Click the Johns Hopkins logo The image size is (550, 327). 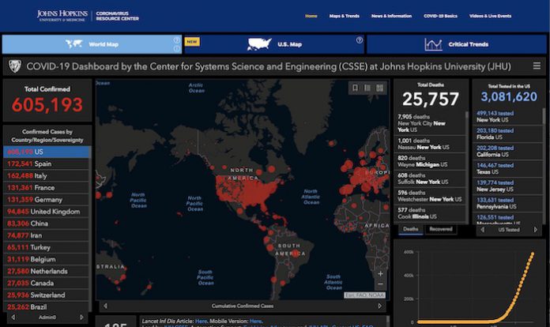(88, 16)
